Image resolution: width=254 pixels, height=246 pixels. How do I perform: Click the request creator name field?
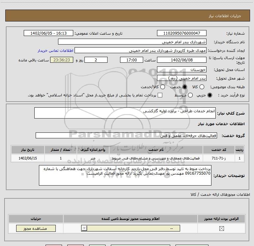click(141, 50)
